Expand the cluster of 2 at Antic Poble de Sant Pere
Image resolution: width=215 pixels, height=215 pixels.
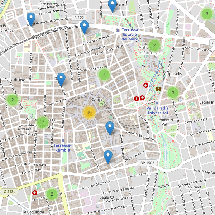click(x=154, y=45)
